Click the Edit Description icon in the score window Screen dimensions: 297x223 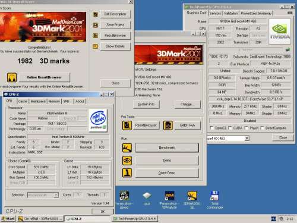[96, 14]
